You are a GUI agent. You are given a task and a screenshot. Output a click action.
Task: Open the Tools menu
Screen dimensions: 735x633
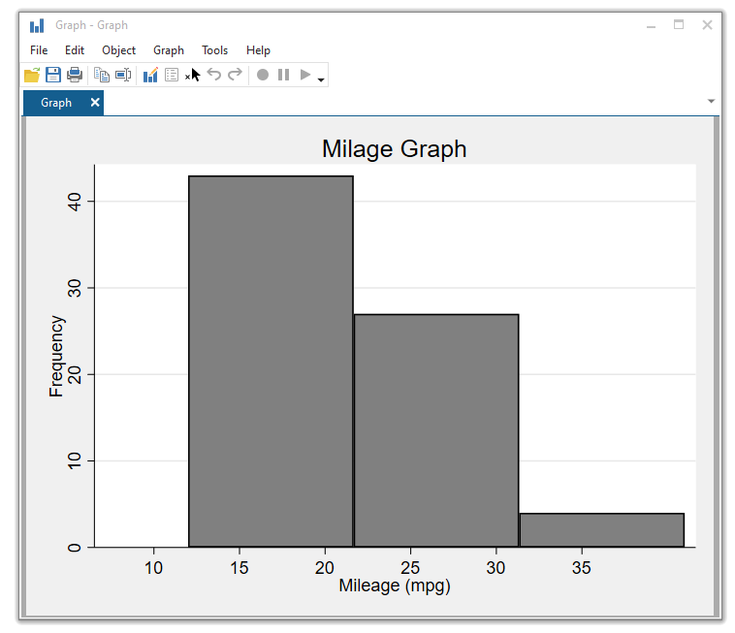point(215,50)
